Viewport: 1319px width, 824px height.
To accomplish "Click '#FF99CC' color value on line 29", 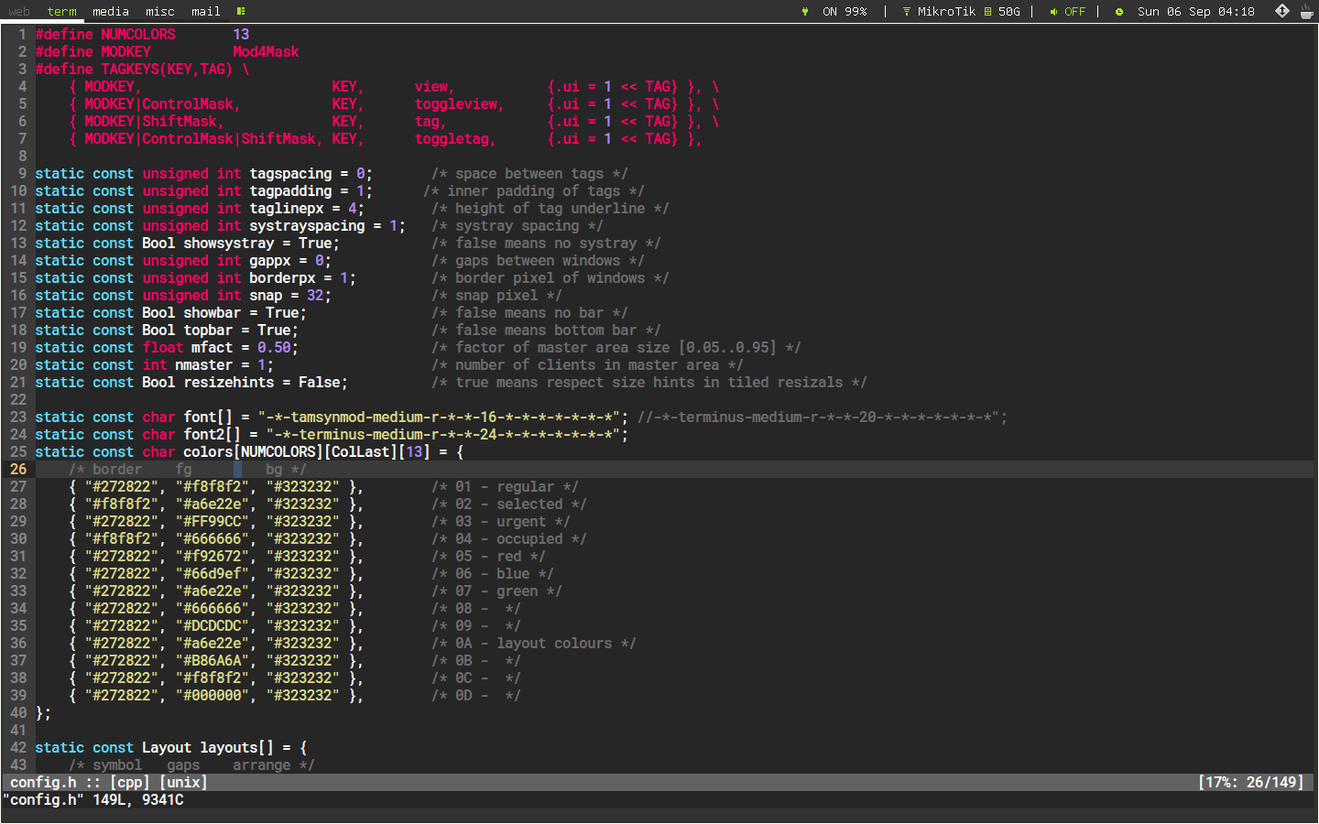I will [x=213, y=522].
